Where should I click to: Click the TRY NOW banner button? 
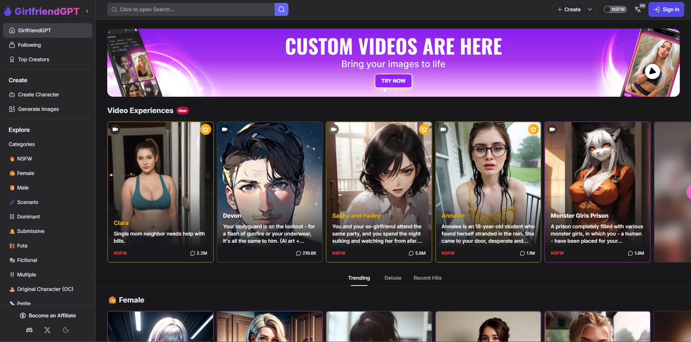[x=394, y=81]
